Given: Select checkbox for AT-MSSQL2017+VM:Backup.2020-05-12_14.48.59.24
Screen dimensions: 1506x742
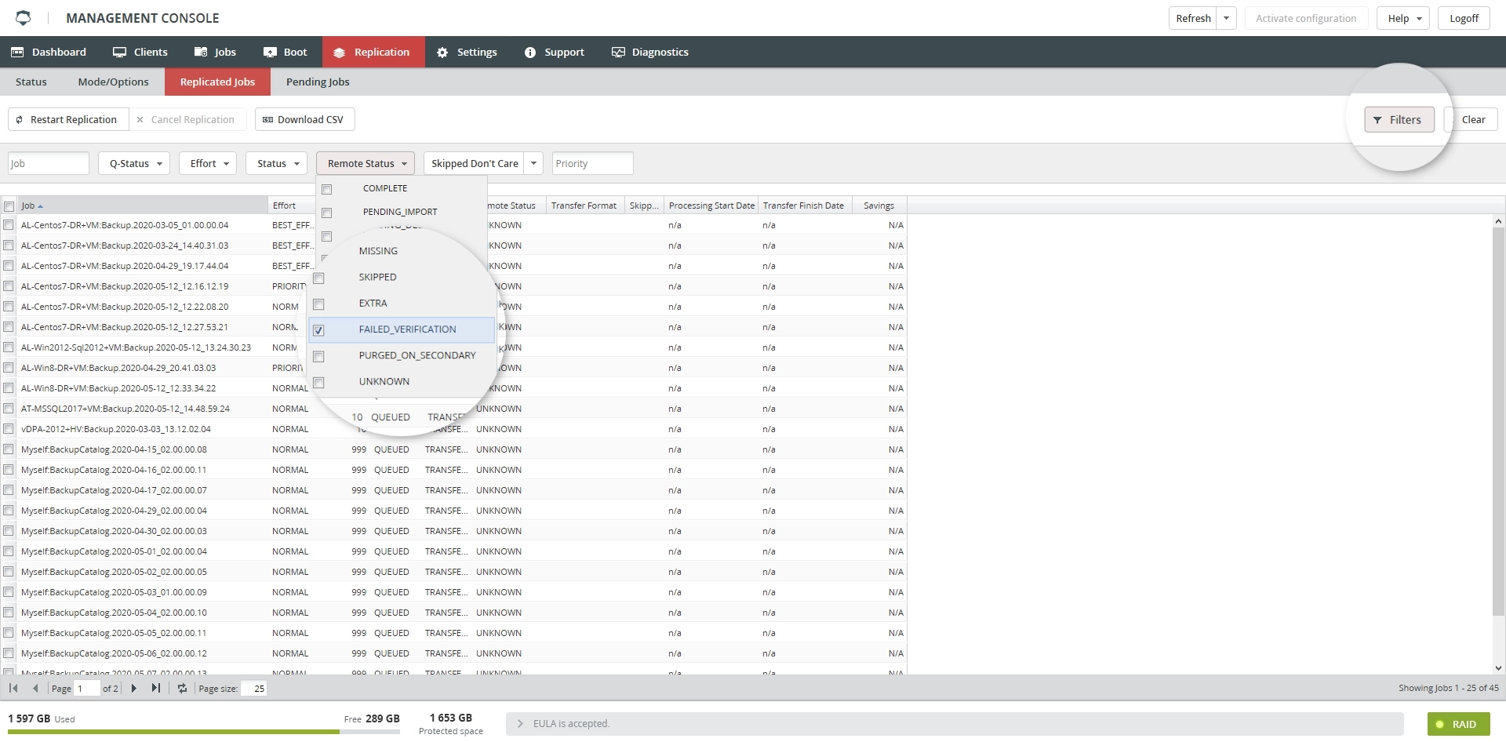Looking at the screenshot, I should pos(9,408).
